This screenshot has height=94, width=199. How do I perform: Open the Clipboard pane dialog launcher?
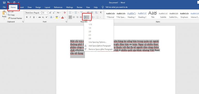tap(23, 22)
